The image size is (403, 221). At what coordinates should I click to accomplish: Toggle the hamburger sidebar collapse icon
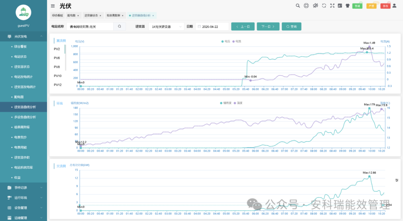pos(53,6)
